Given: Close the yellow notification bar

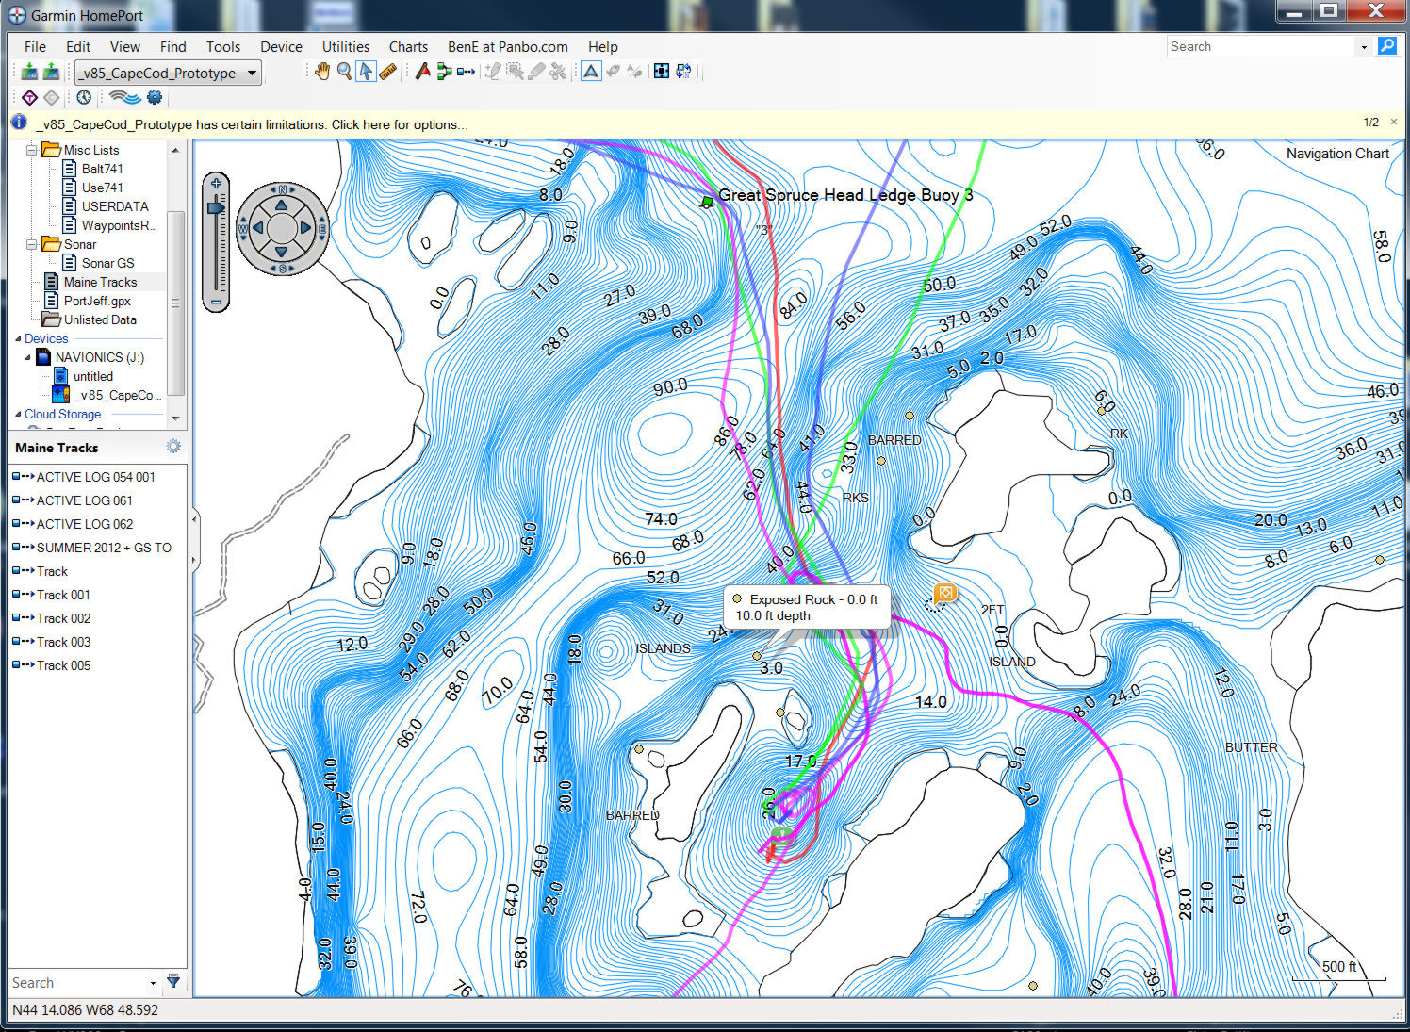Looking at the screenshot, I should click(x=1394, y=123).
